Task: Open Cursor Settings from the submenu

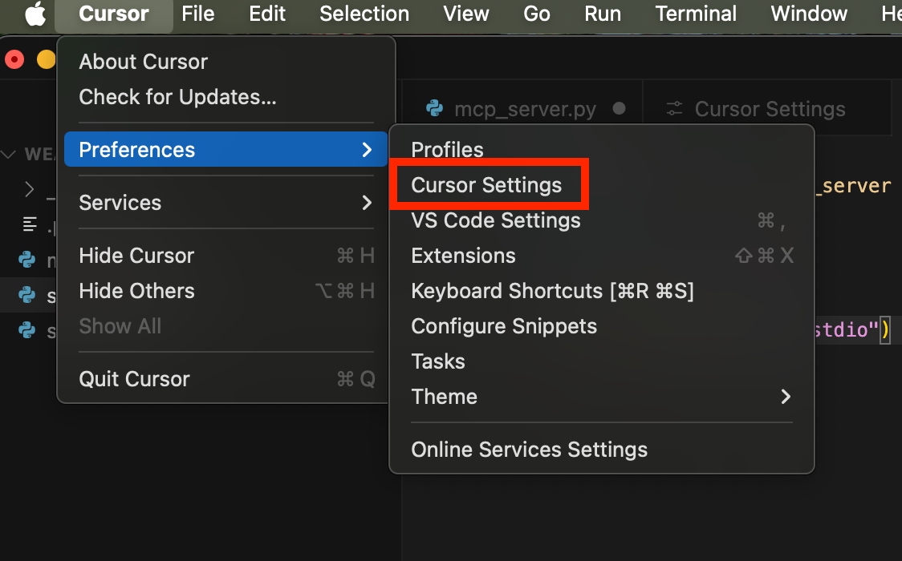Action: [602, 185]
